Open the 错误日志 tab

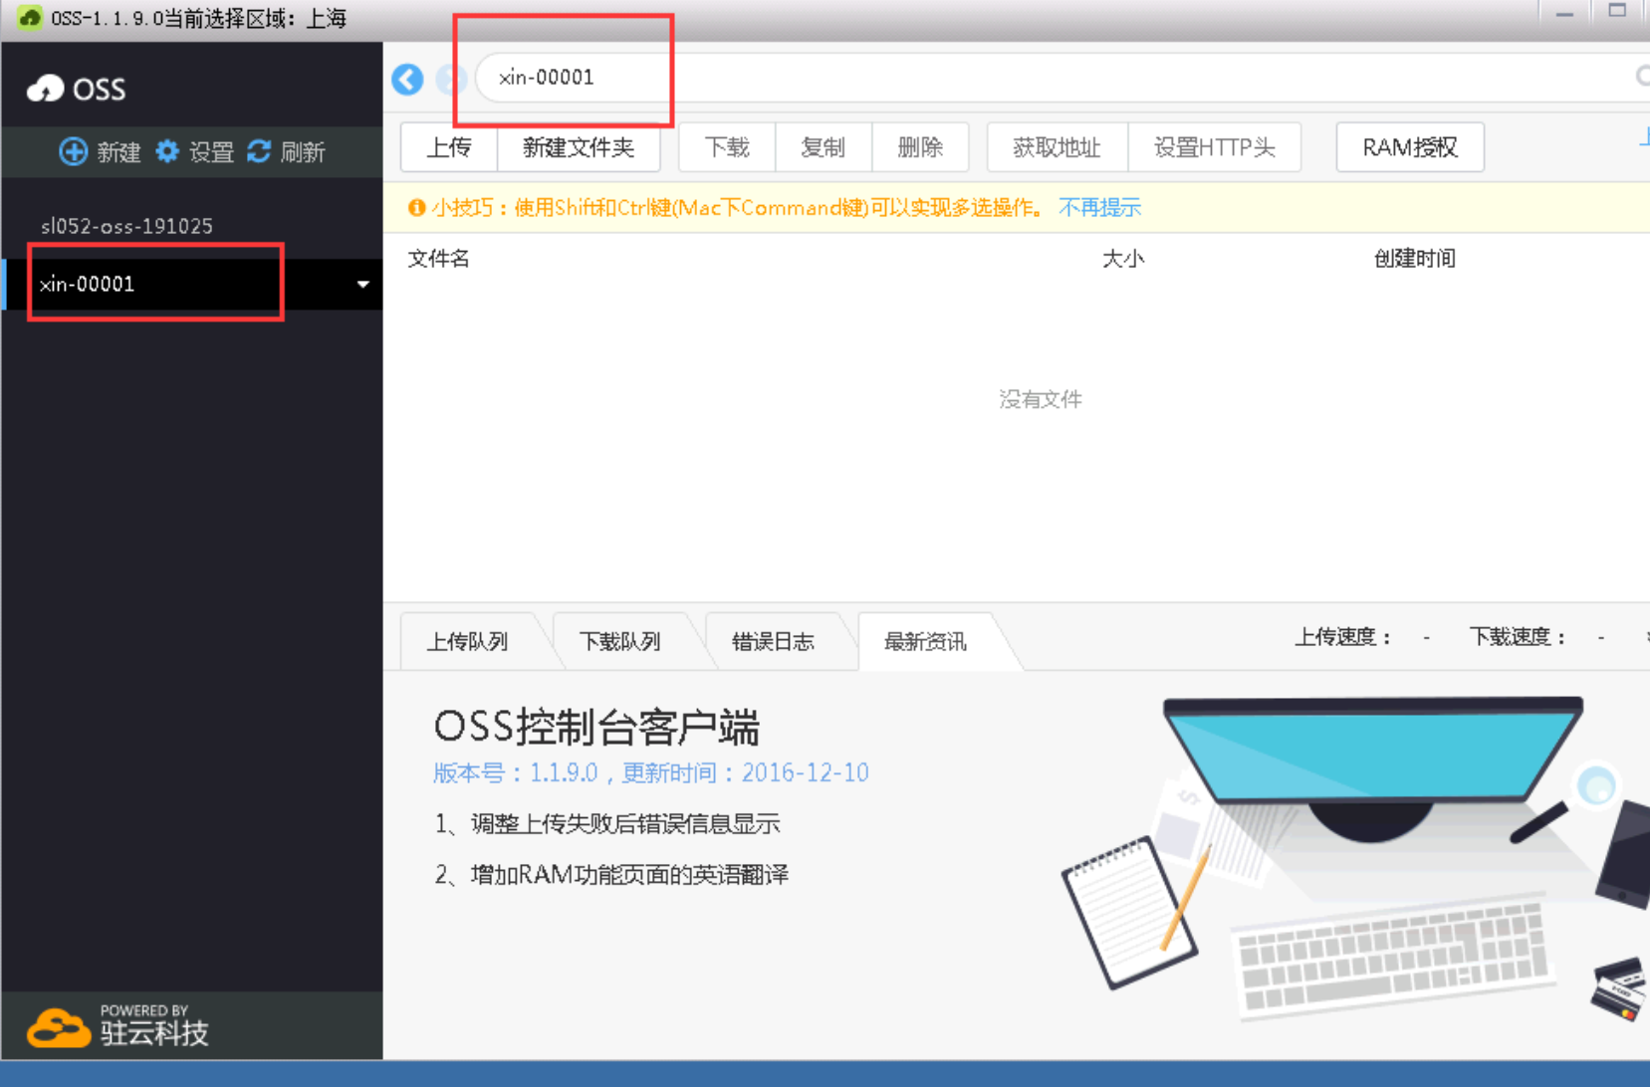[774, 642]
